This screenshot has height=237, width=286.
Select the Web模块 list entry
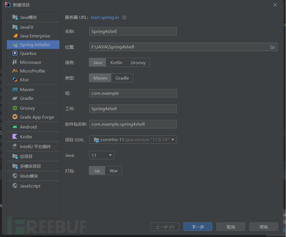pyautogui.click(x=33, y=176)
